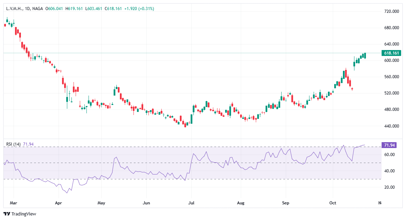Click the purple 71.94 RSI axis tag

(389, 145)
